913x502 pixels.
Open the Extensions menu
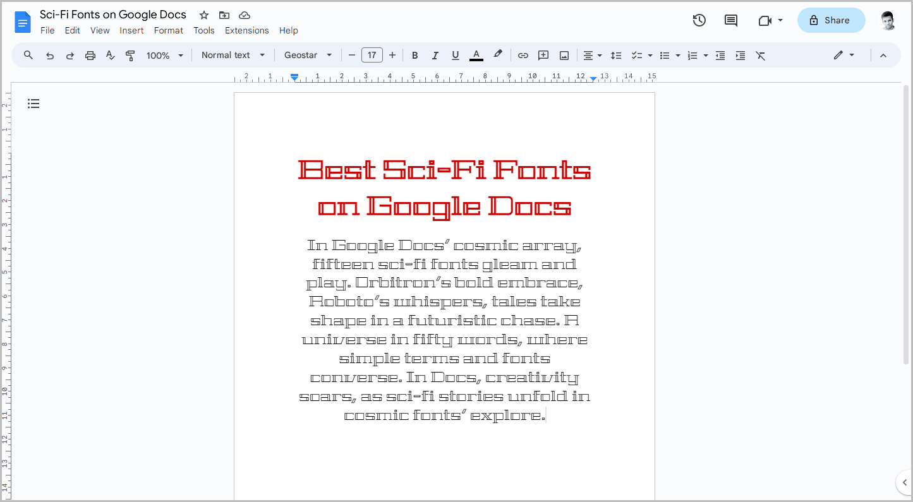[246, 30]
